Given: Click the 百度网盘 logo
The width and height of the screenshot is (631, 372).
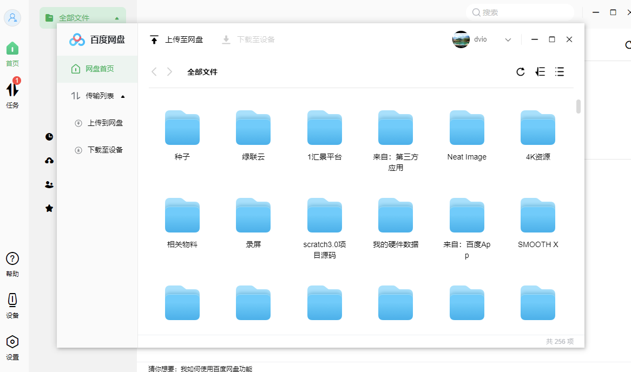Looking at the screenshot, I should point(97,39).
